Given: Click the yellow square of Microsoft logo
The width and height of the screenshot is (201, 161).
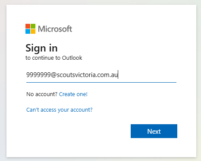Looking at the screenshot, I should (x=33, y=31).
